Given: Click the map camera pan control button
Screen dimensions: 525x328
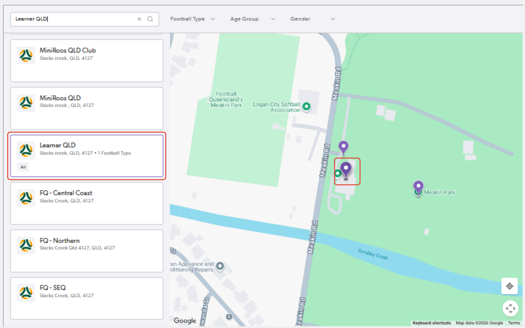Looking at the screenshot, I should click(x=510, y=308).
